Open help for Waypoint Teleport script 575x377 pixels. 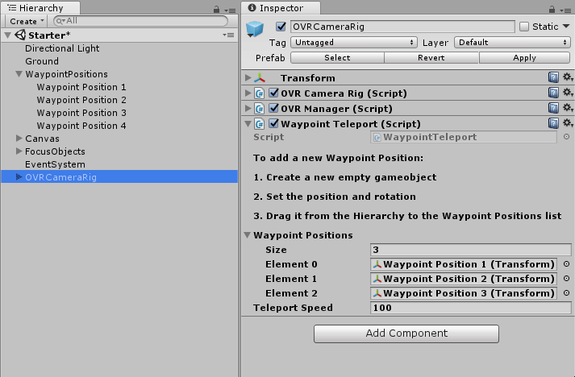[x=553, y=124]
